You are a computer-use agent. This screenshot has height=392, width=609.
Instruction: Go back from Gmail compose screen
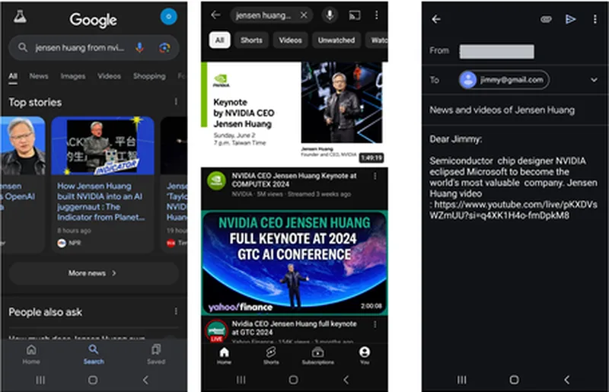click(436, 19)
